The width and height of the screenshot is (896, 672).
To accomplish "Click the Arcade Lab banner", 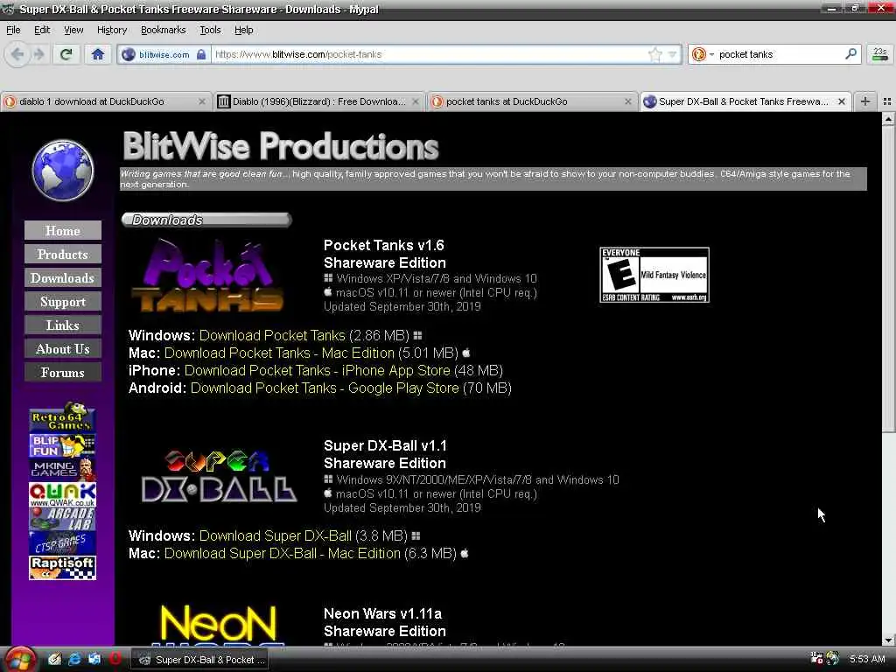I will click(x=62, y=519).
